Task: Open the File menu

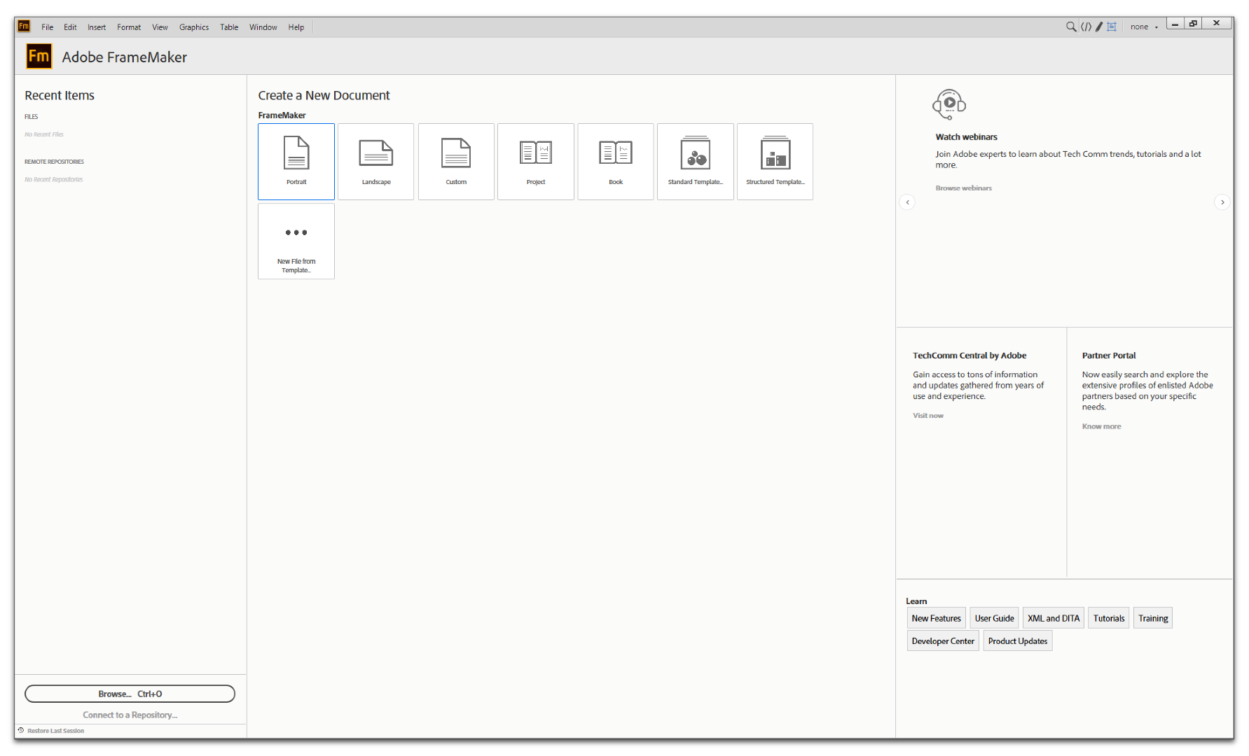Action: pyautogui.click(x=48, y=27)
